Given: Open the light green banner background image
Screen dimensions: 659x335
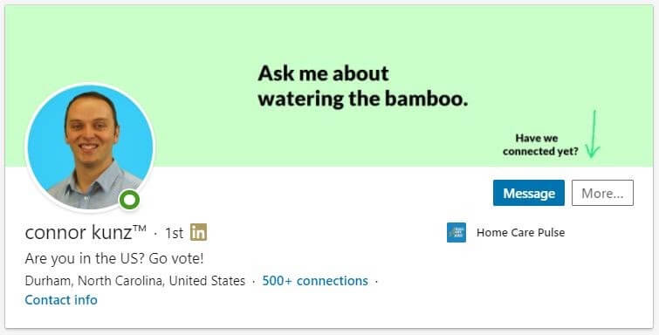Looking at the screenshot, I should pos(329,42).
